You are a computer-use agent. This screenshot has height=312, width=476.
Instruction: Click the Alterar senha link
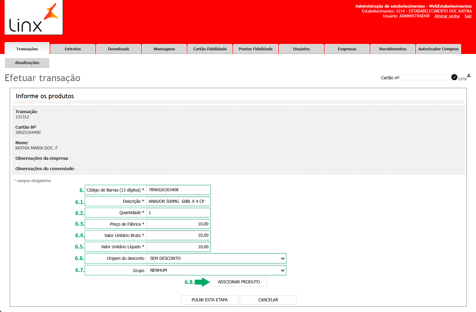pos(447,16)
